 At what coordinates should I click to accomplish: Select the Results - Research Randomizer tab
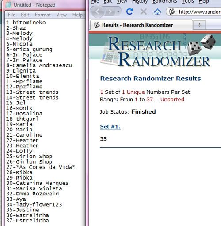click(x=141, y=25)
